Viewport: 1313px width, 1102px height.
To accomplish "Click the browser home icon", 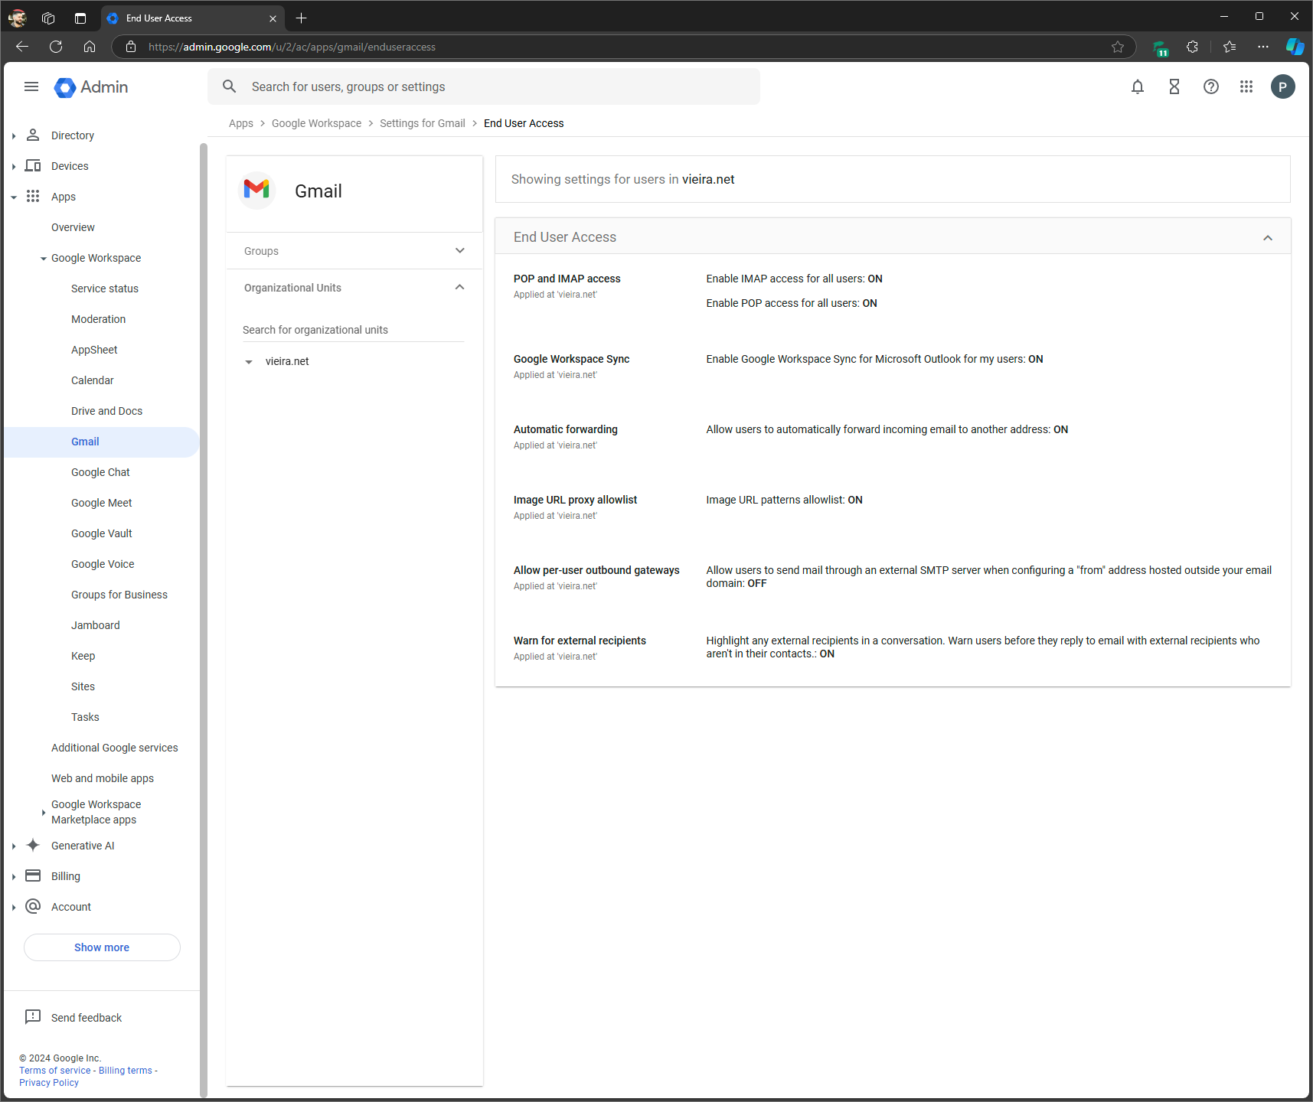I will coord(90,47).
